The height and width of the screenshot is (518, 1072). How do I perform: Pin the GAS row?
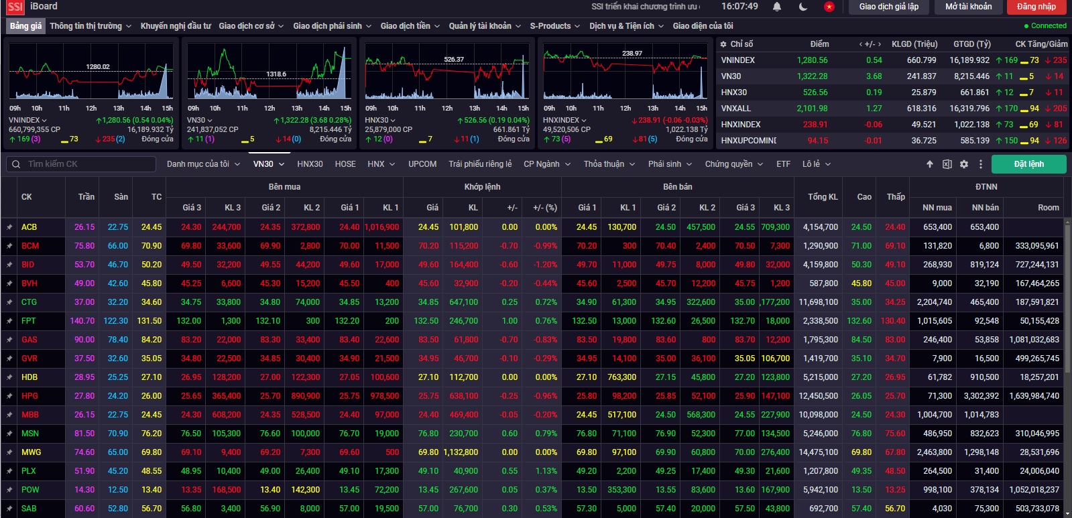pos(9,340)
